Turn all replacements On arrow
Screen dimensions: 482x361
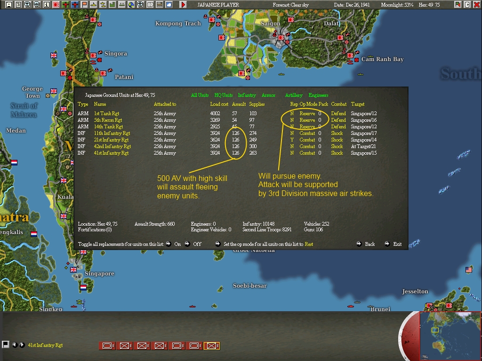(169, 244)
